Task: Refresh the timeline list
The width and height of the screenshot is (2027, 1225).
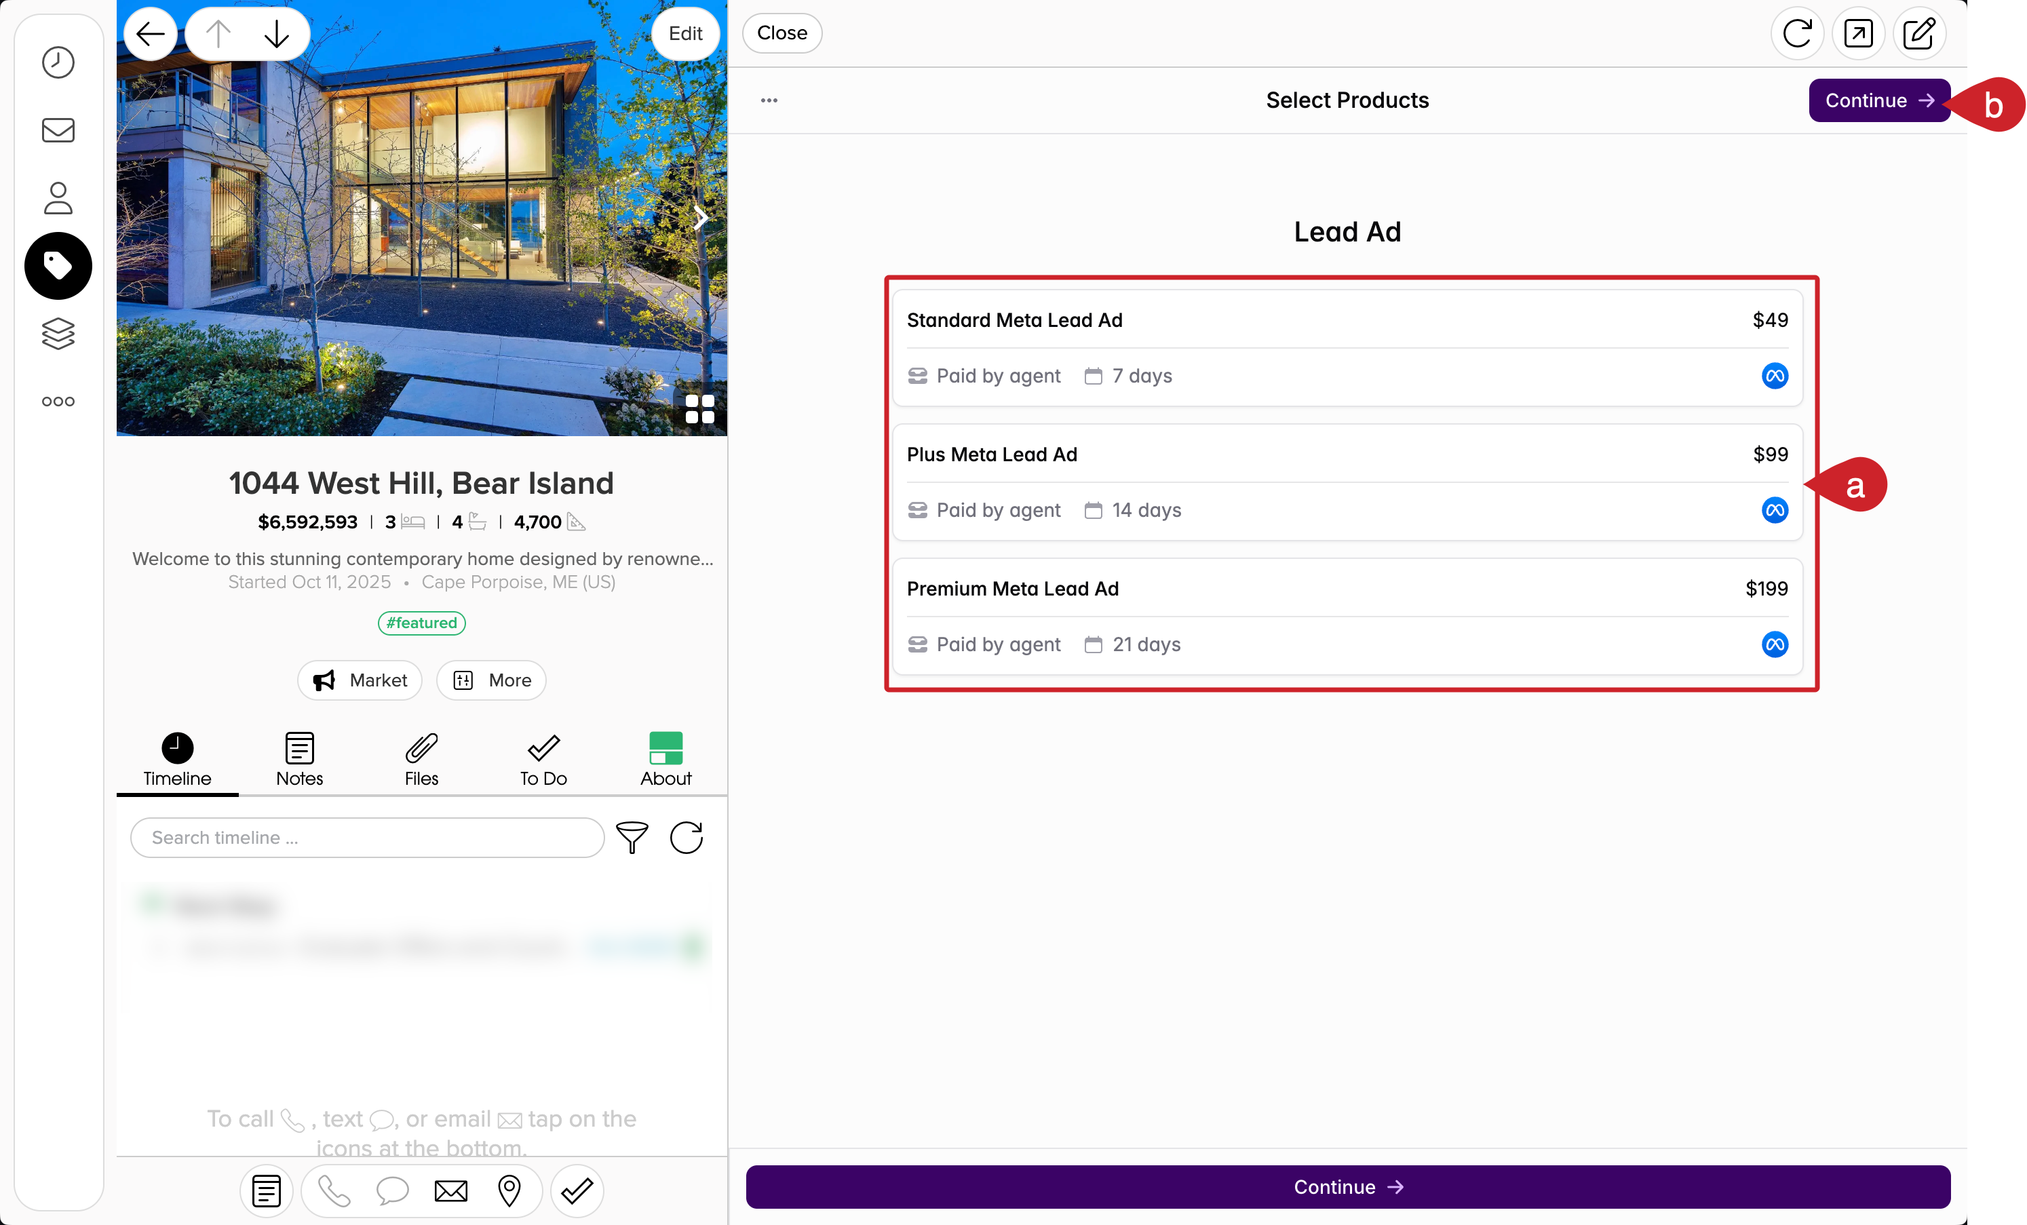Action: point(686,838)
